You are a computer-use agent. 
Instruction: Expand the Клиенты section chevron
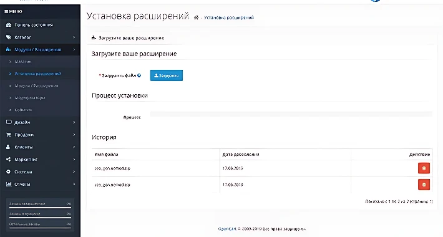(x=74, y=147)
